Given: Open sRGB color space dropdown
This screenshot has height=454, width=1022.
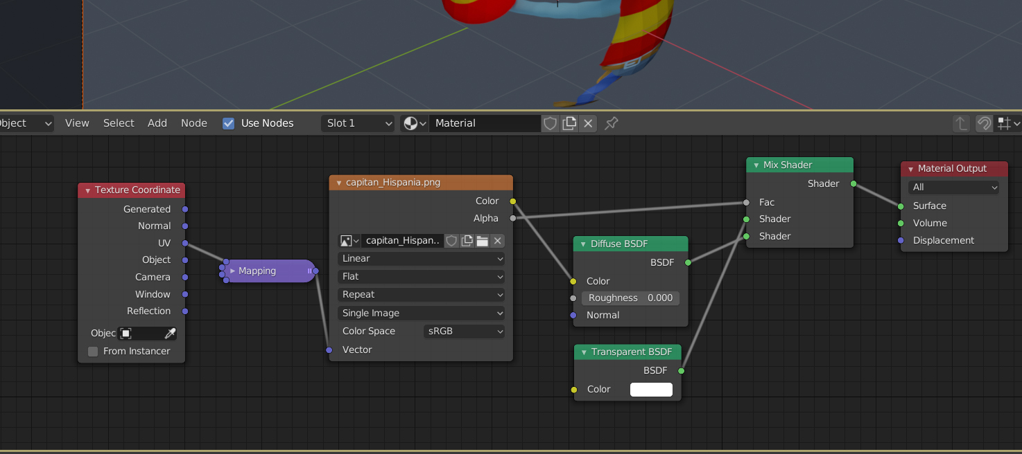Looking at the screenshot, I should (x=464, y=332).
